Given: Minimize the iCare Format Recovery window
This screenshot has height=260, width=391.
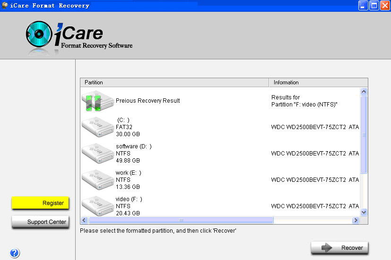Looking at the screenshot, I should [x=363, y=5].
